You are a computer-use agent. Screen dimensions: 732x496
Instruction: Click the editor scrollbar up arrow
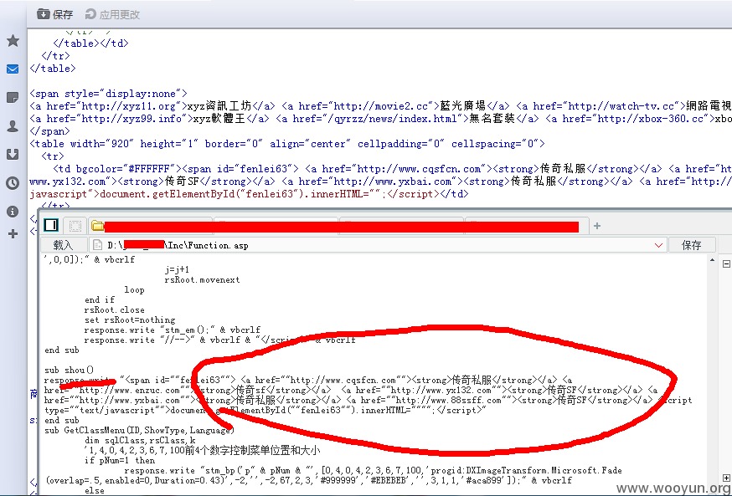pyautogui.click(x=712, y=260)
